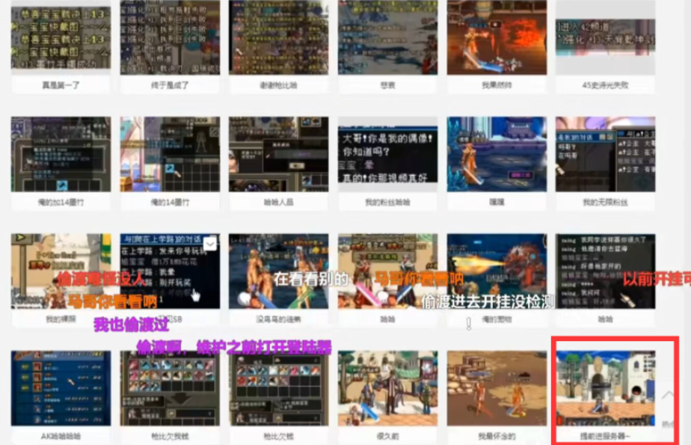Viewport: 691px width, 445px height.
Task: Open the thumbnail captioned 很久前
Action: (x=388, y=388)
